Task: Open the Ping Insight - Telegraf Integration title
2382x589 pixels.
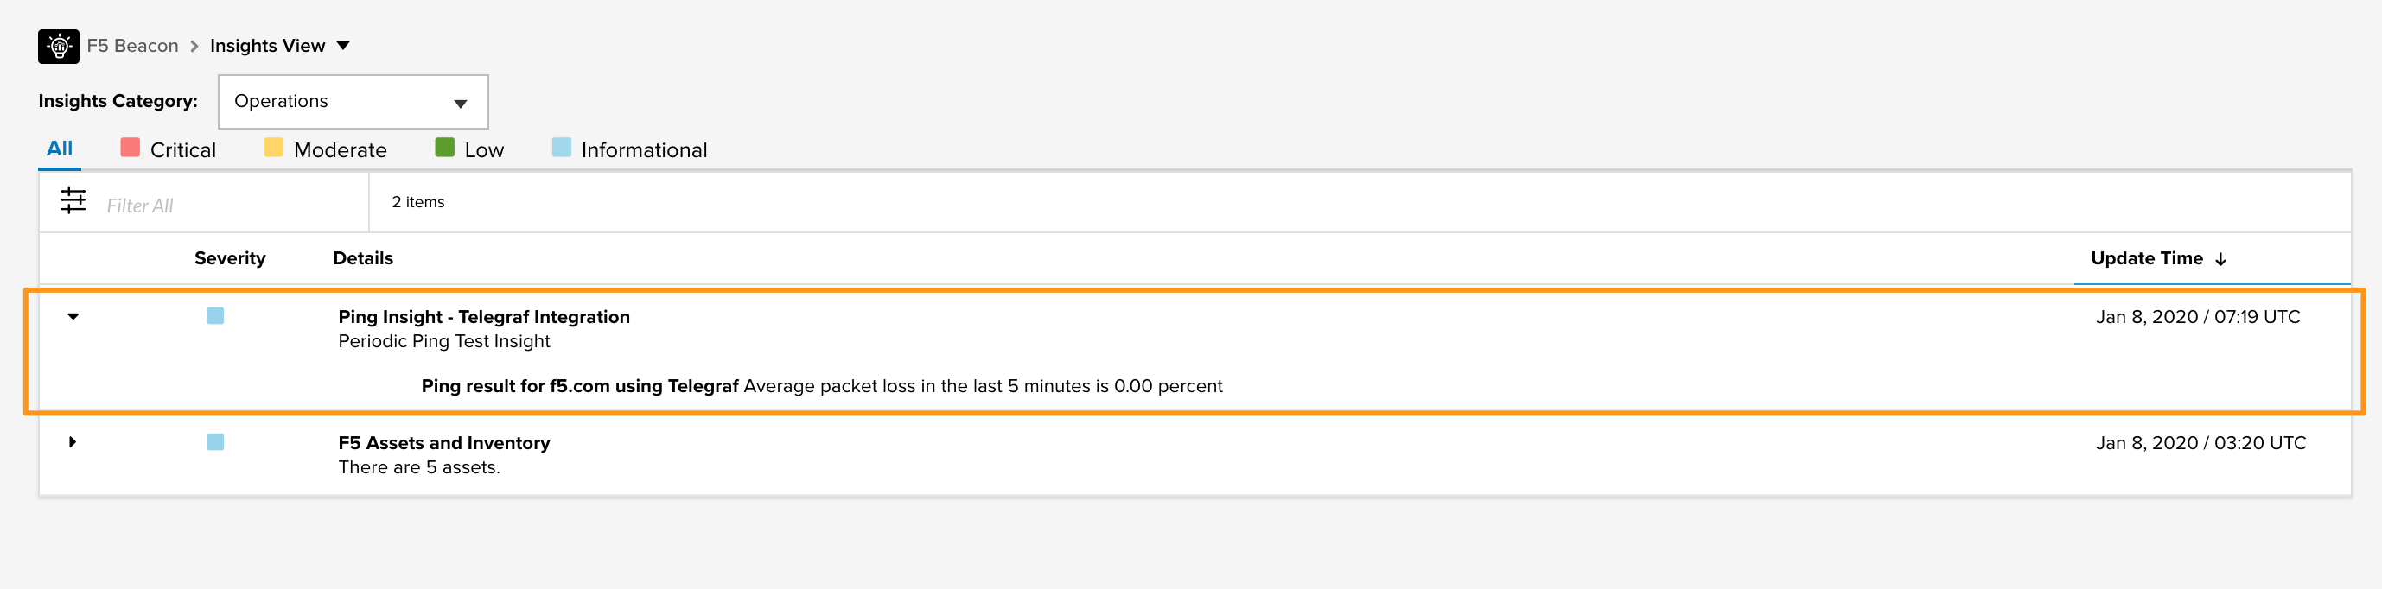Action: point(484,317)
